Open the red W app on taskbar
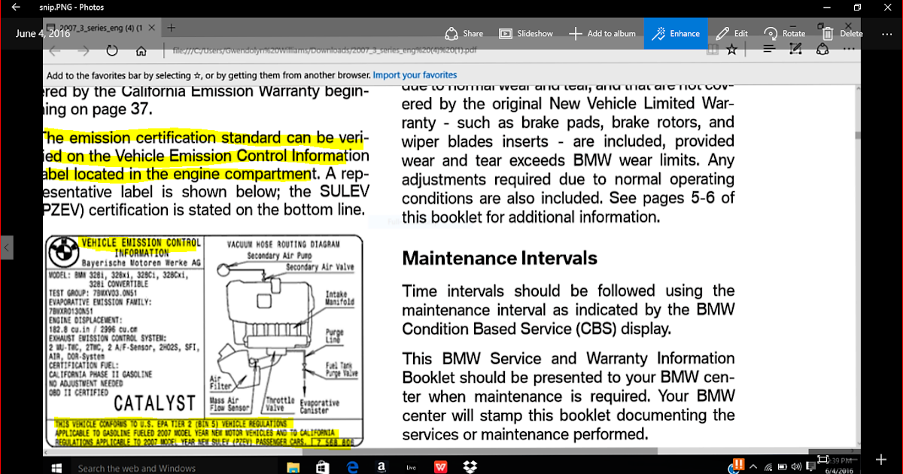 pyautogui.click(x=439, y=467)
